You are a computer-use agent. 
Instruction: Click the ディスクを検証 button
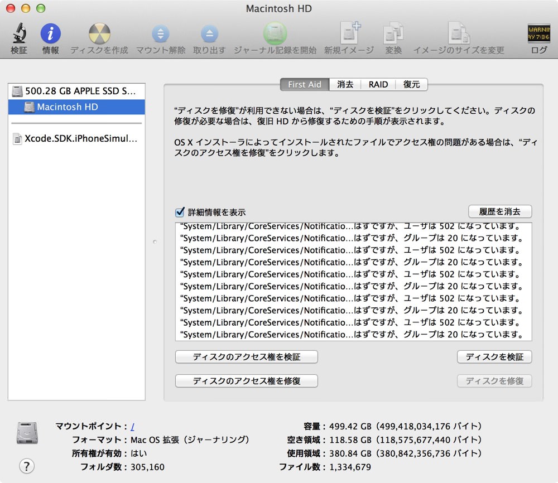[494, 357]
